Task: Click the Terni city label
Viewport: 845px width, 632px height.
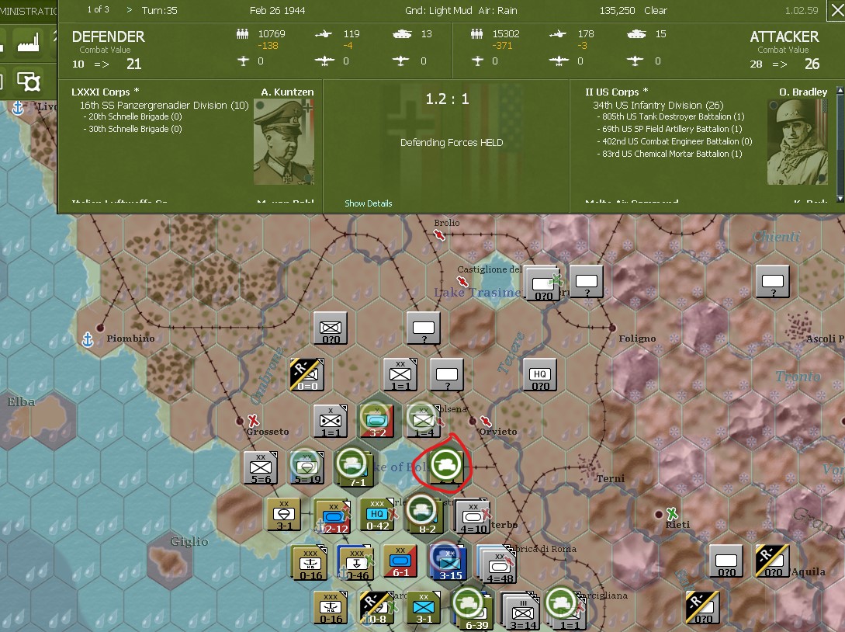Action: coord(610,478)
